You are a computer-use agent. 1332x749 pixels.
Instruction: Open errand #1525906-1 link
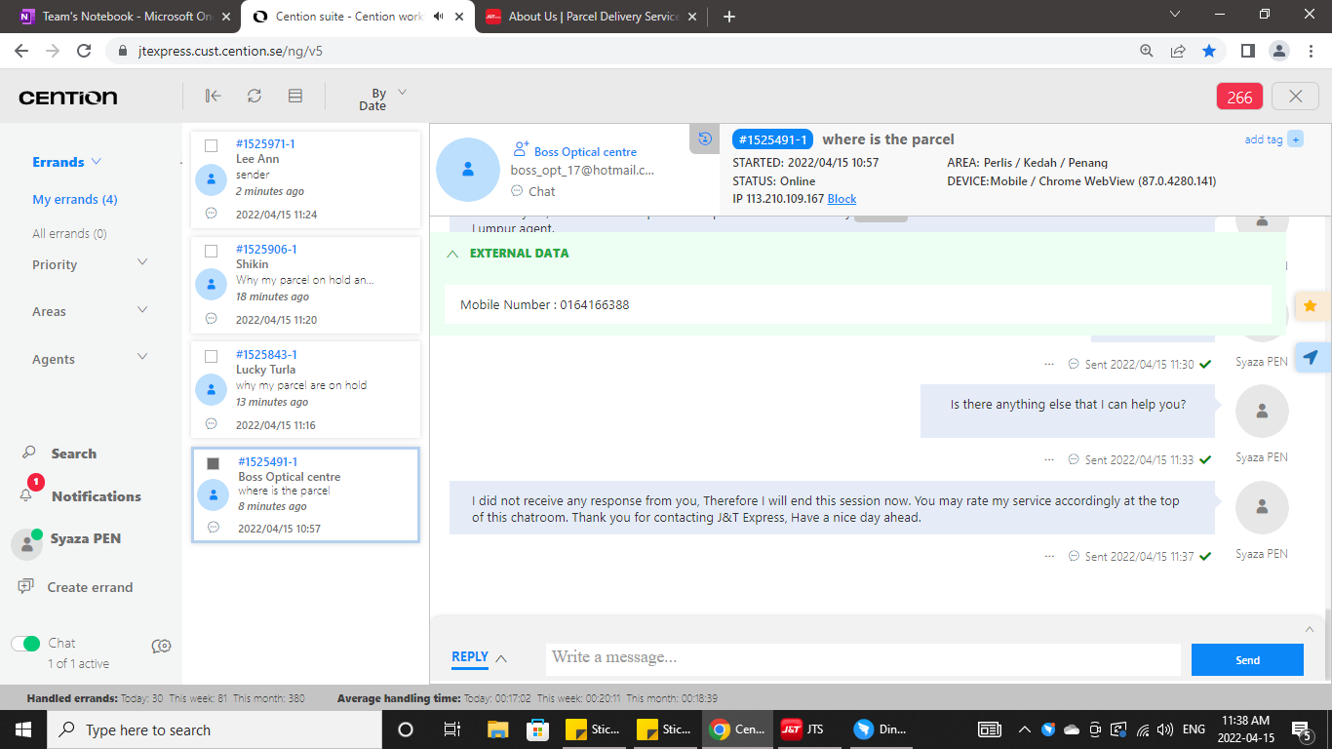pyautogui.click(x=266, y=250)
